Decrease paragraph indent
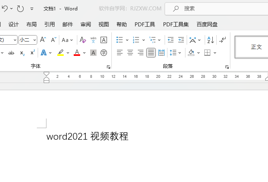The height and width of the screenshot is (182, 268). click(x=171, y=40)
